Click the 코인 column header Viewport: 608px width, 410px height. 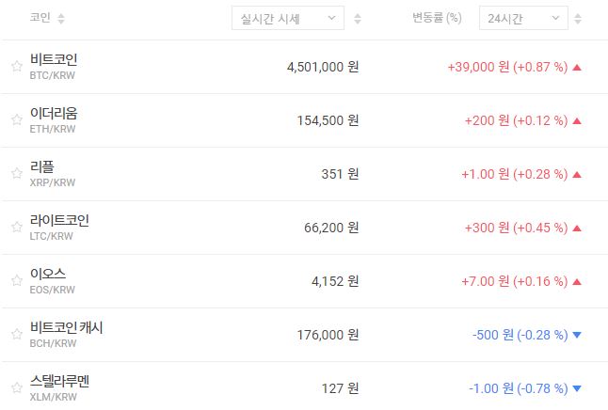point(40,19)
